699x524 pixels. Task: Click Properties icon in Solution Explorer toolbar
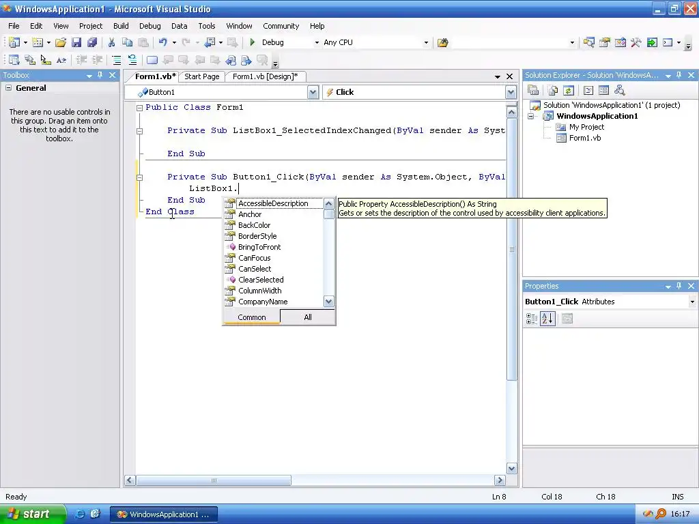[533, 91]
